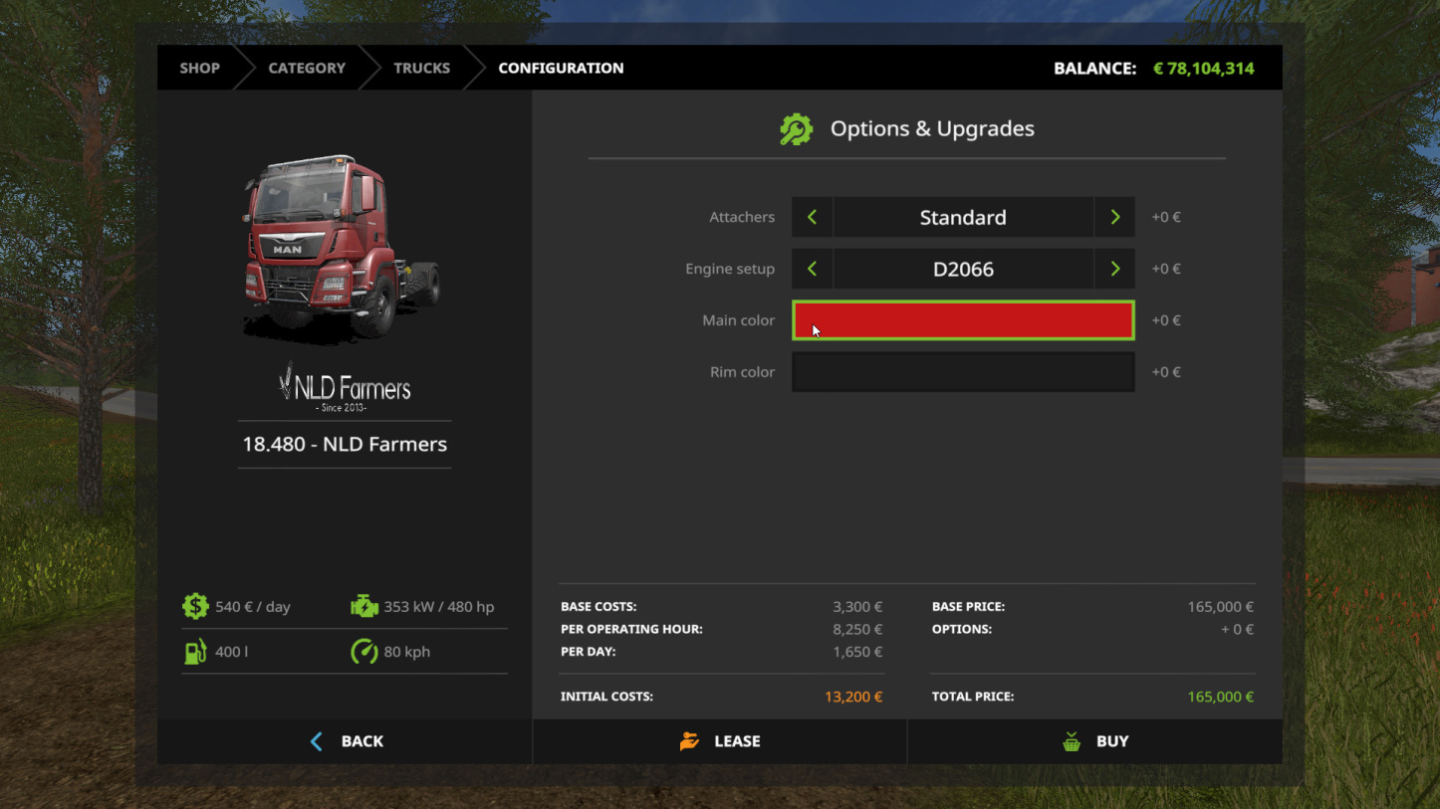The width and height of the screenshot is (1440, 809).
Task: Click the max speed gauge icon
Action: click(364, 652)
